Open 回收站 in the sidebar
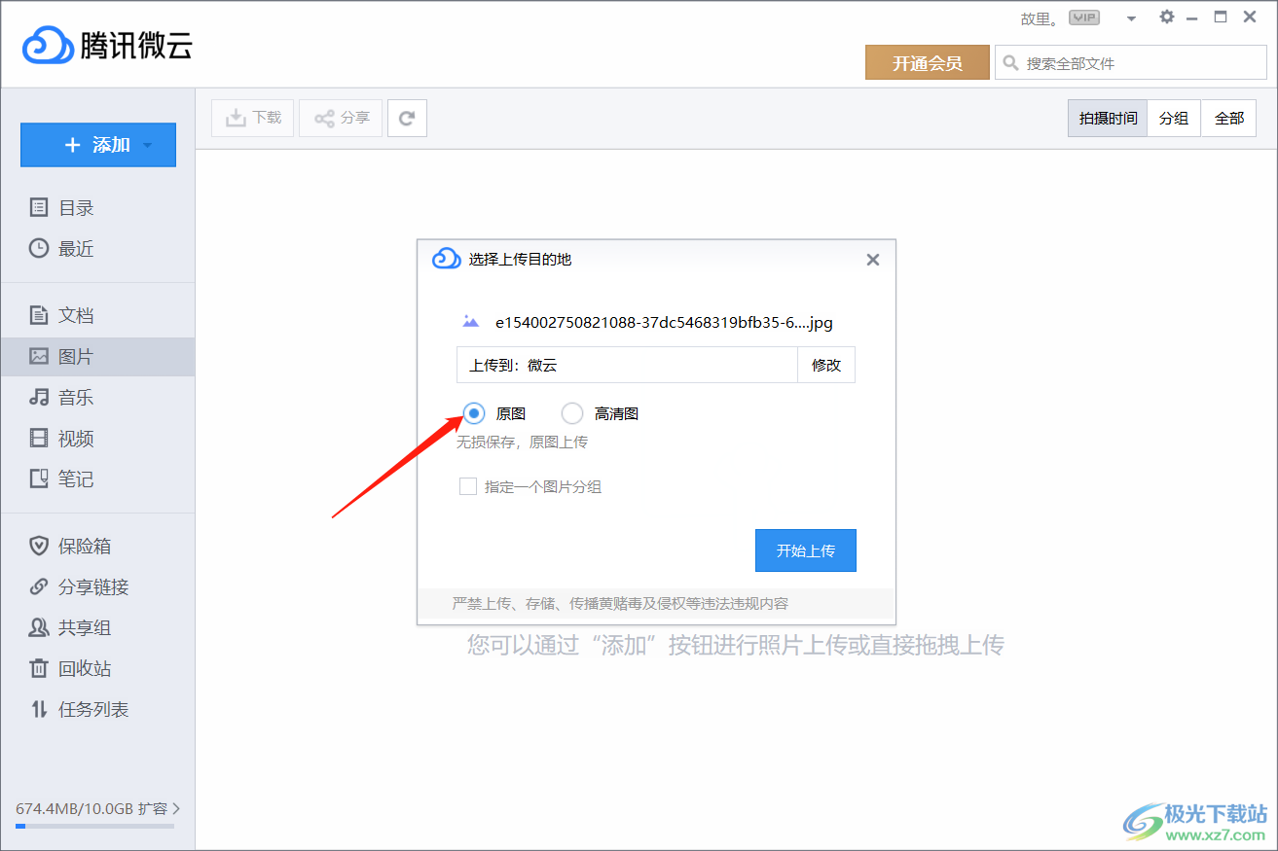Viewport: 1278px width, 851px height. point(97,668)
